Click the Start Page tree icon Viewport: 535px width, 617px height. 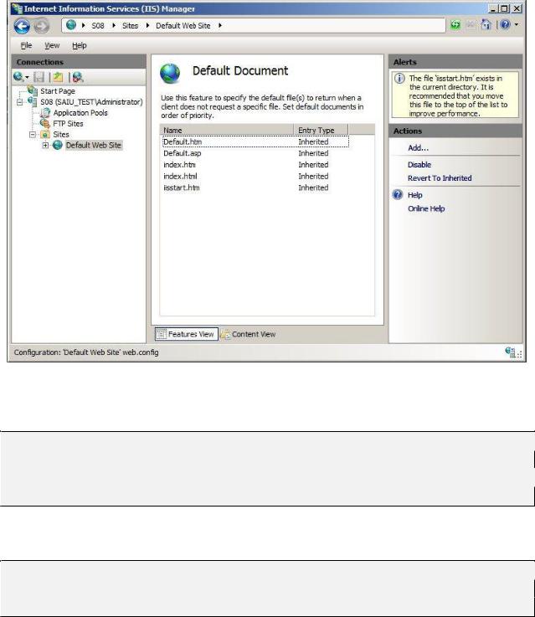[33, 91]
